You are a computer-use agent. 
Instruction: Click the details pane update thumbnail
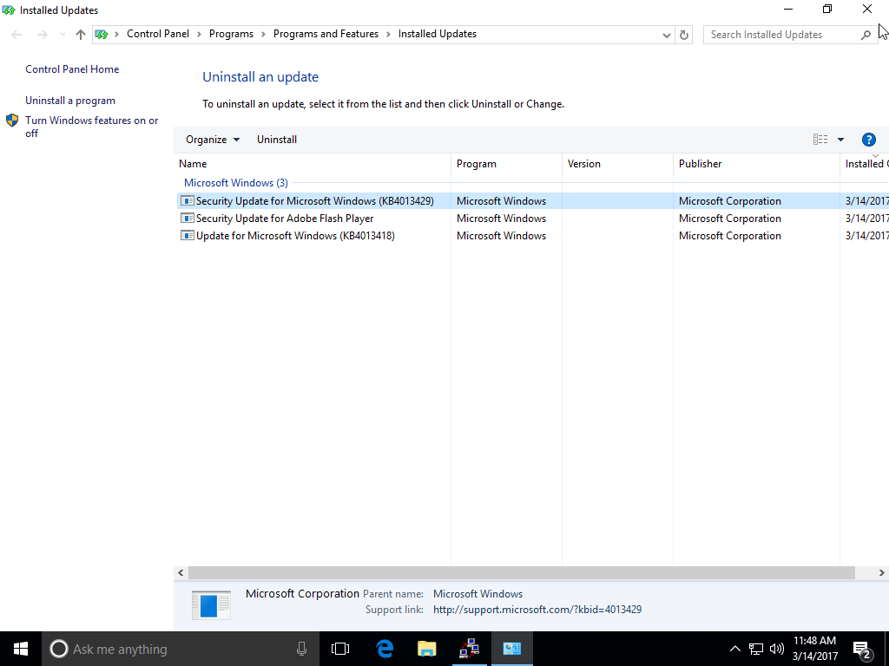click(211, 604)
